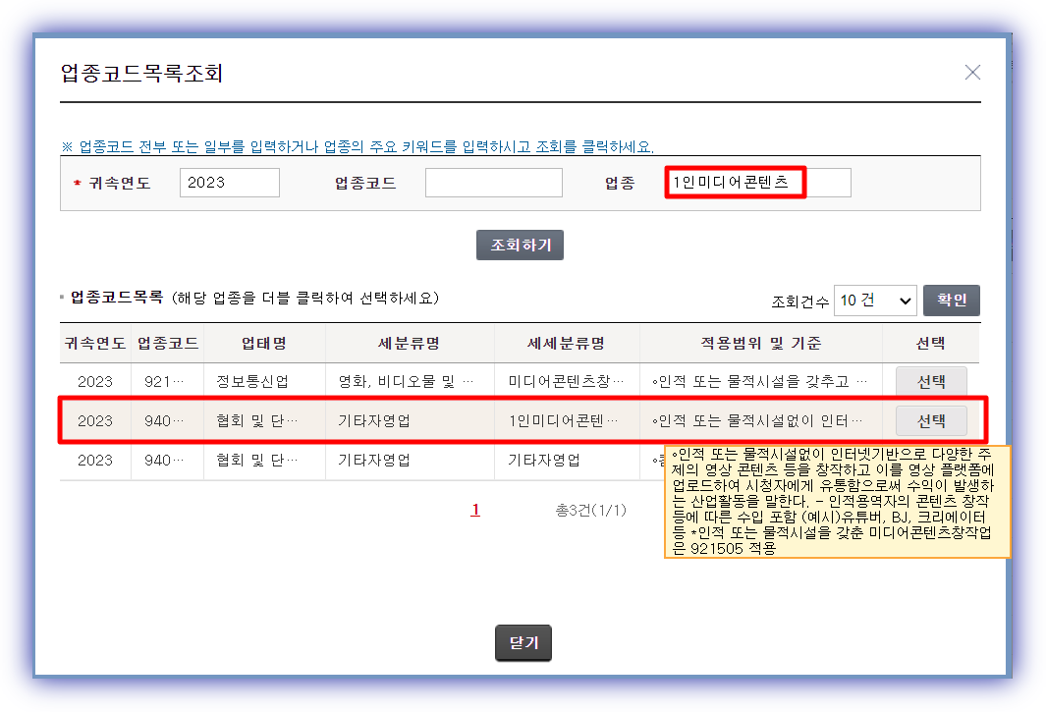Click the 귀속연도 input showing 2023

[229, 182]
